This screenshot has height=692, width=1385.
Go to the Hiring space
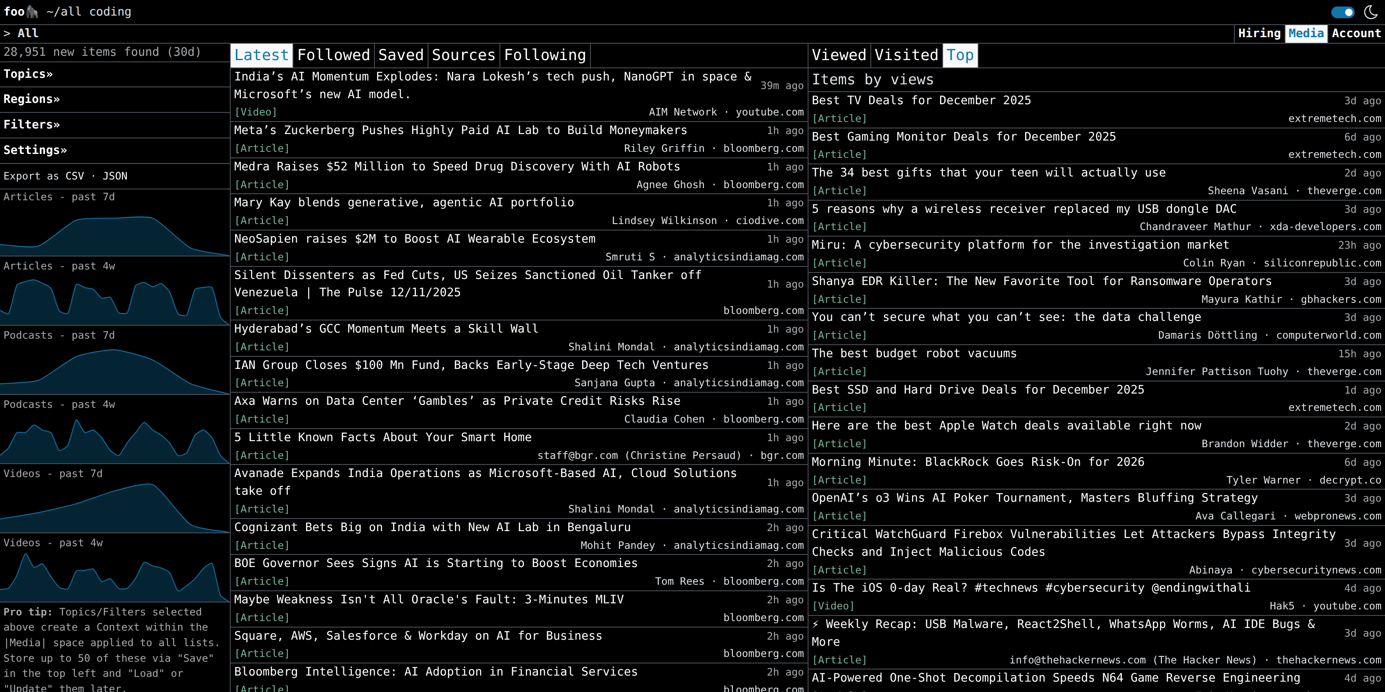click(x=1259, y=33)
